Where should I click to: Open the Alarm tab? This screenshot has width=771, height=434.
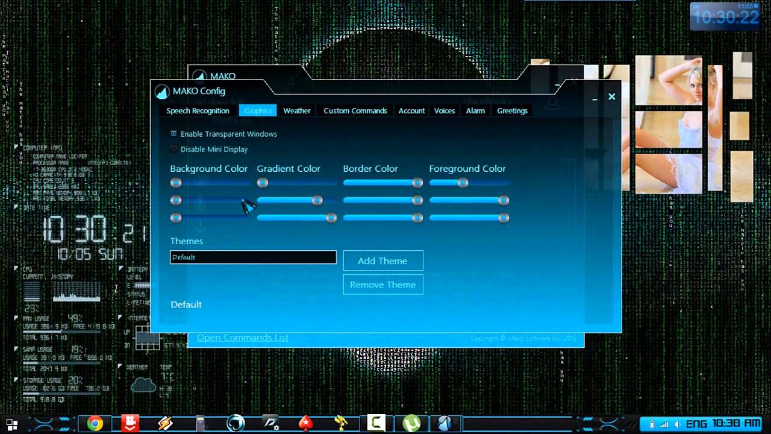point(475,111)
